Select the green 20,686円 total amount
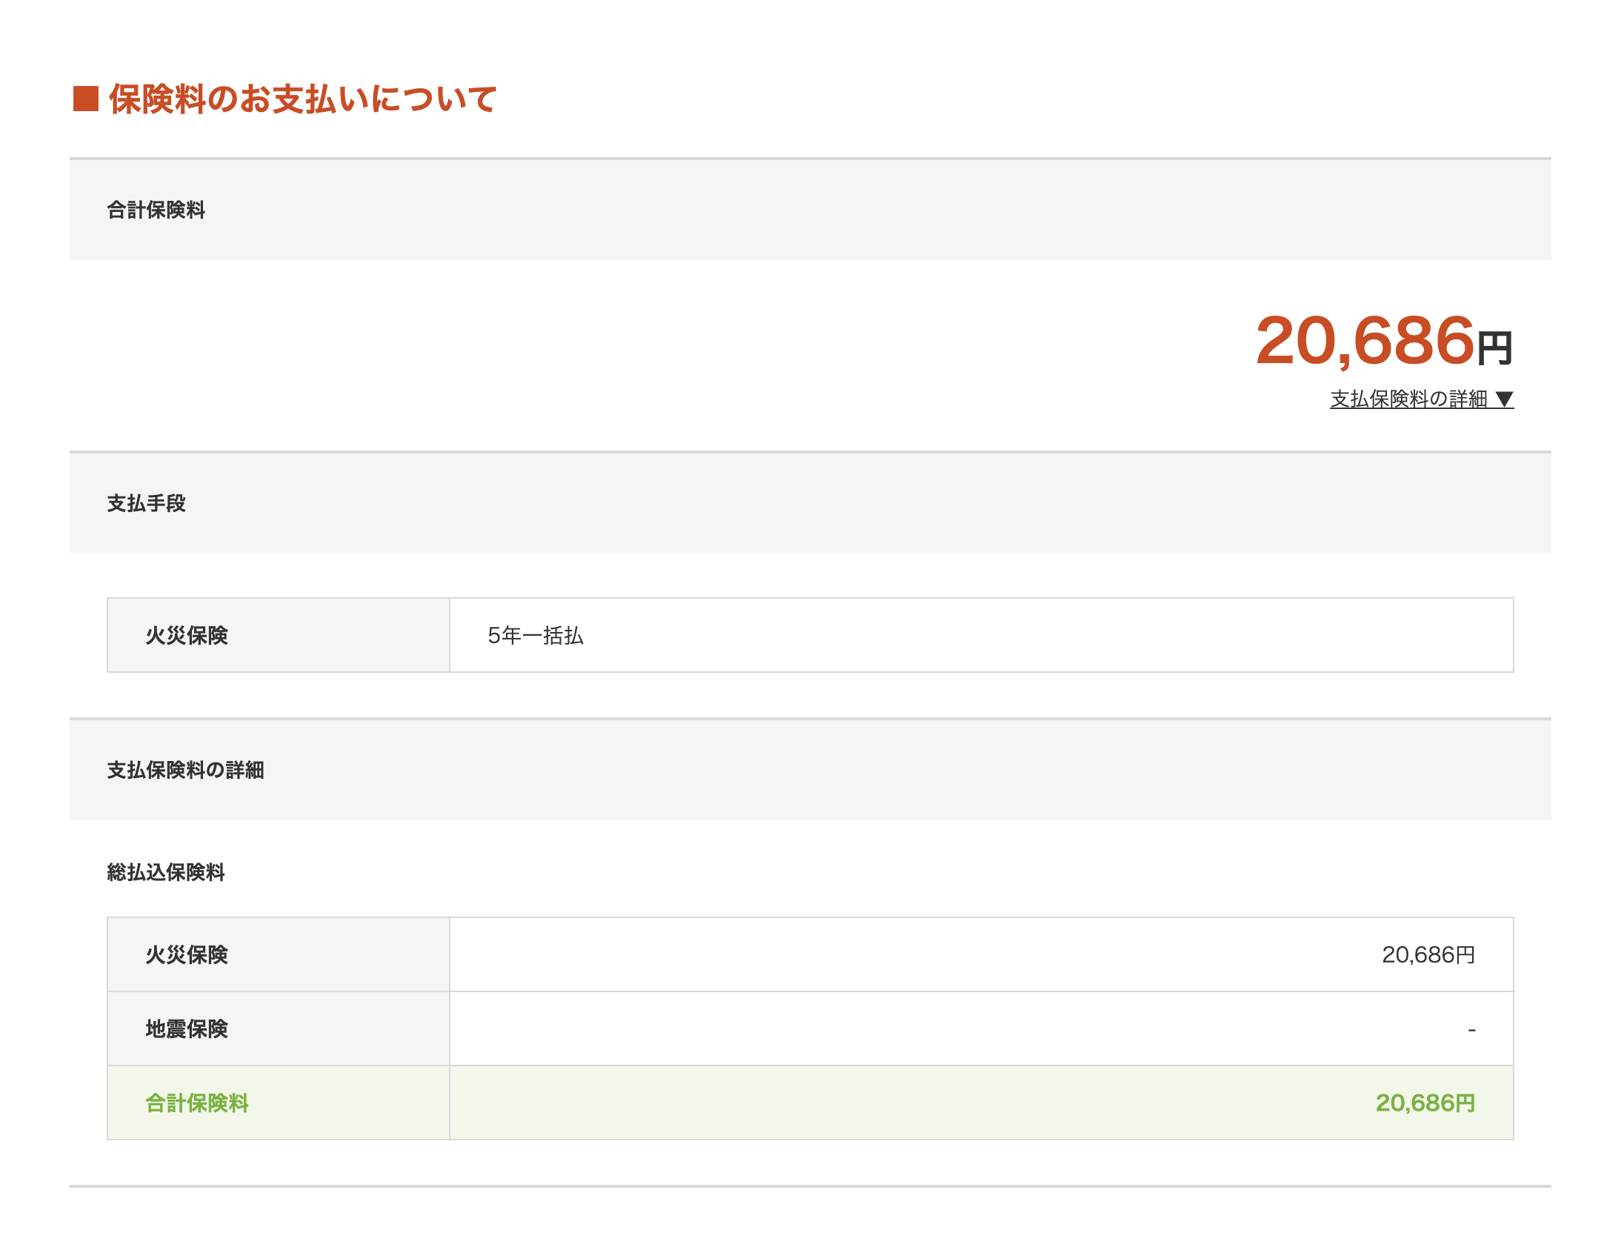 click(1425, 1103)
